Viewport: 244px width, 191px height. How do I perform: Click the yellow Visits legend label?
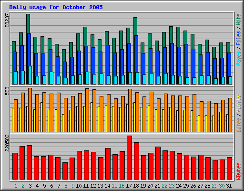coord(239,104)
